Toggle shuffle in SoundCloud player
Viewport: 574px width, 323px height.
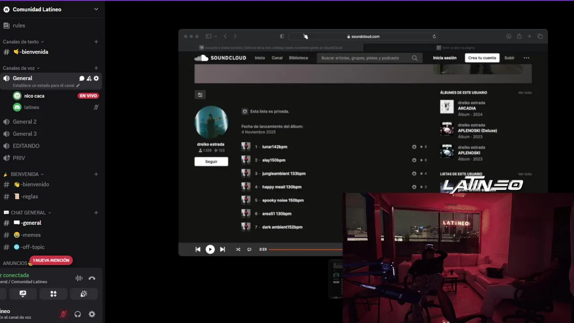[x=238, y=249]
